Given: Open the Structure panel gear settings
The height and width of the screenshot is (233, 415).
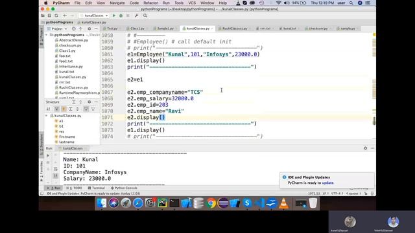Looking at the screenshot, I should tap(89, 102).
